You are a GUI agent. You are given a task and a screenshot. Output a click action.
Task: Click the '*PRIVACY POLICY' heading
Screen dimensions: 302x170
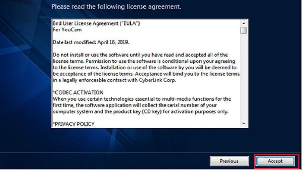pos(74,124)
